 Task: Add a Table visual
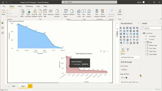tap(124, 40)
